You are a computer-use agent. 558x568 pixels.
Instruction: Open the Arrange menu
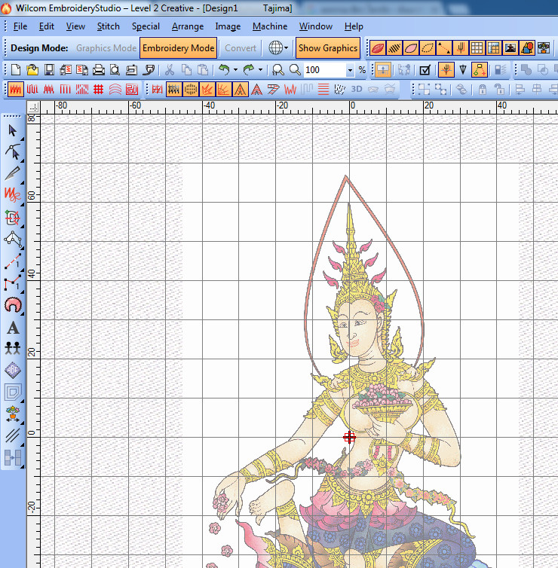click(x=188, y=26)
